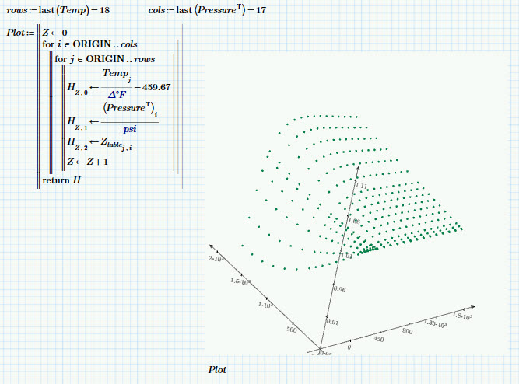The image size is (519, 384).
Task: Click the '450' tick label on the right axis
Action: pos(379,339)
